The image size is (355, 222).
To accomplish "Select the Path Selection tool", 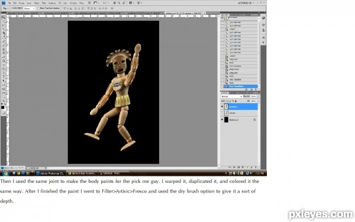I will tap(4, 80).
